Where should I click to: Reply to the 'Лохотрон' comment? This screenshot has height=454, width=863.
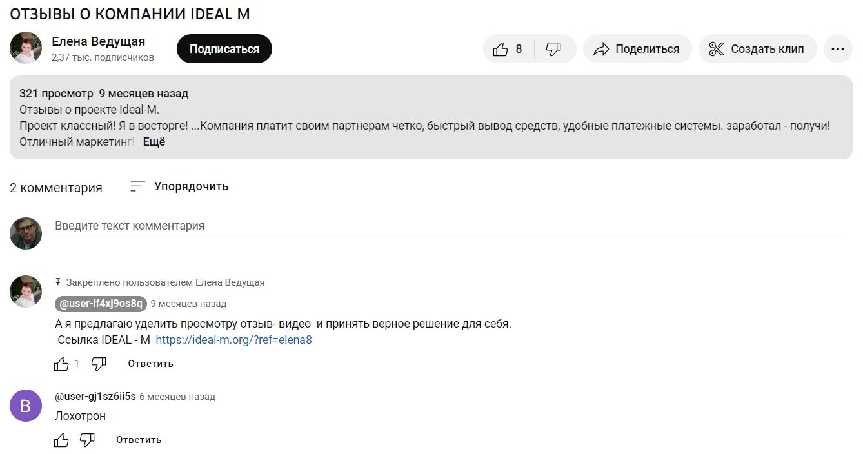[139, 440]
